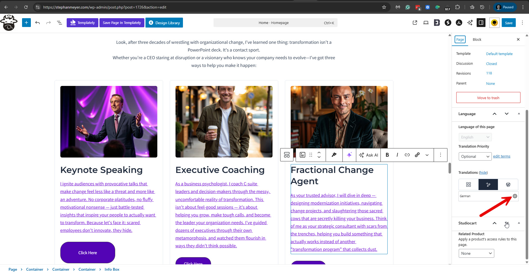Toggle the settings sidebar panel icon
This screenshot has width=529, height=274.
pos(481,23)
